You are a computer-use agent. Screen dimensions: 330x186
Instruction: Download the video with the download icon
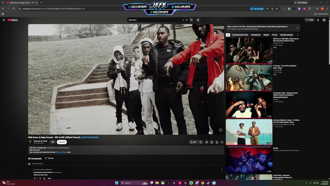click(x=217, y=142)
